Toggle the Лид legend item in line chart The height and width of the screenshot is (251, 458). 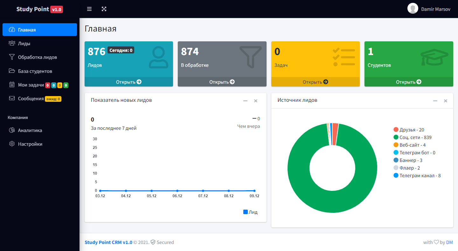(x=250, y=212)
